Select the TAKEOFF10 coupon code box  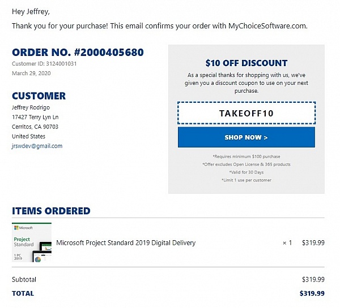(x=246, y=113)
